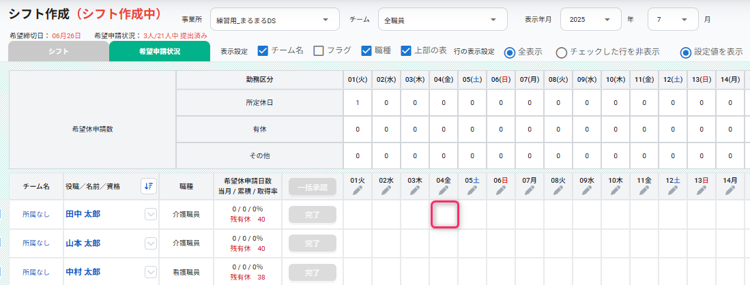
Task: Open 山本 太郎 name link
Action: [x=83, y=243]
